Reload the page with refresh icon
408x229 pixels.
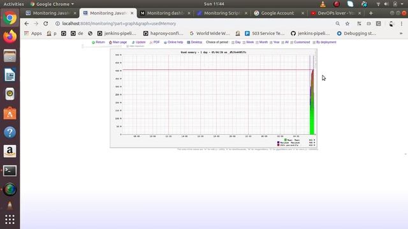click(x=45, y=24)
